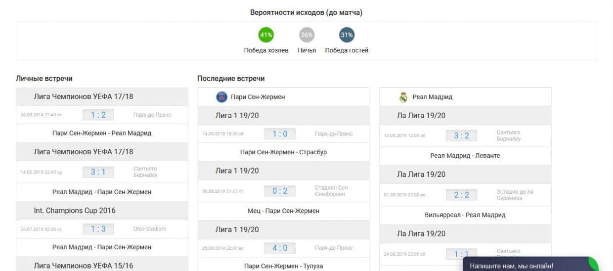Image resolution: width=613 pixels, height=271 pixels.
Task: Click the grey 26% draw circle
Action: (306, 35)
